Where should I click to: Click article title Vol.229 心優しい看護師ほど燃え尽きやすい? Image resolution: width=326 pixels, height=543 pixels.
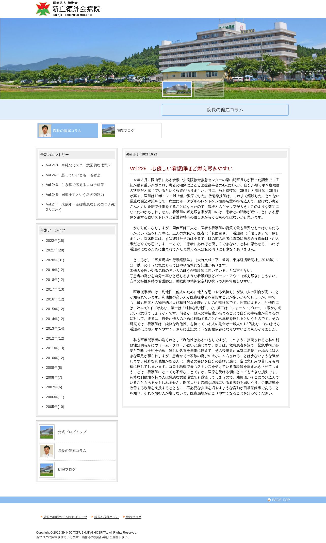[181, 169]
